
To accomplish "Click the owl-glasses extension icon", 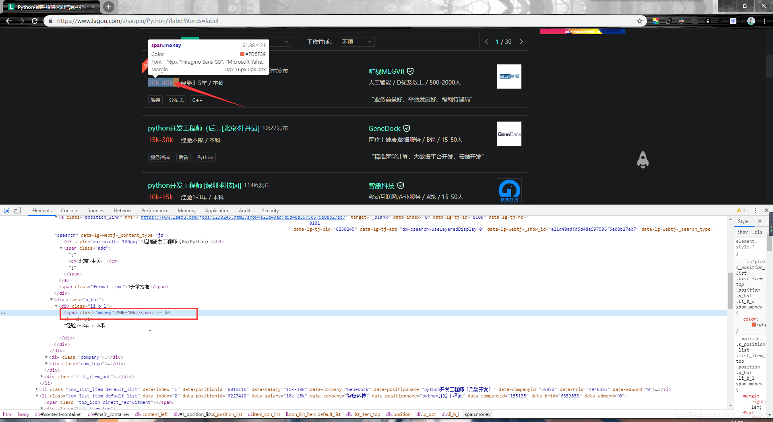I will click(x=682, y=21).
